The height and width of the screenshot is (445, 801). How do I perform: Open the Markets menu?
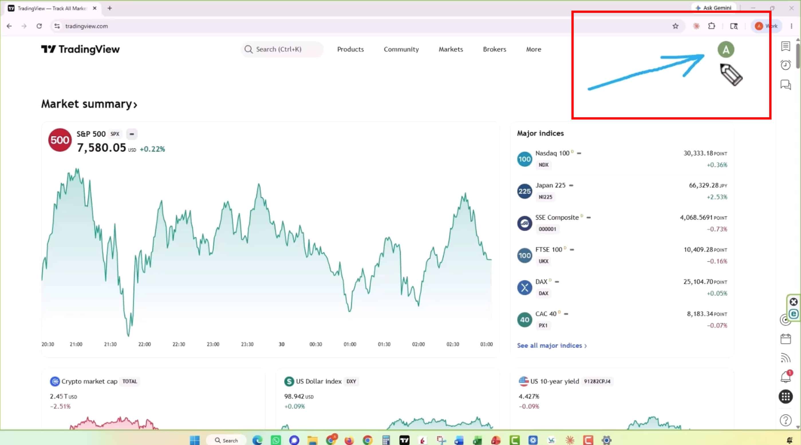click(451, 49)
